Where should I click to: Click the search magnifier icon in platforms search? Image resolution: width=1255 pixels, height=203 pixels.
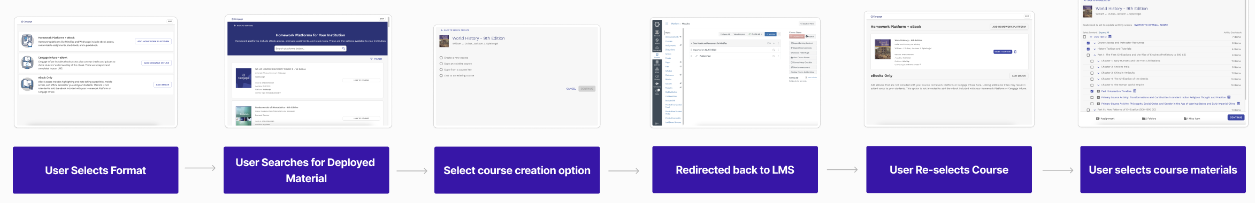click(343, 48)
